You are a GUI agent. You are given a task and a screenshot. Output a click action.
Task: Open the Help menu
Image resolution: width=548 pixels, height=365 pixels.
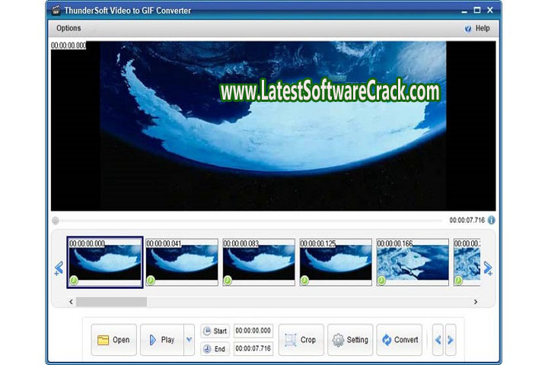pyautogui.click(x=477, y=28)
